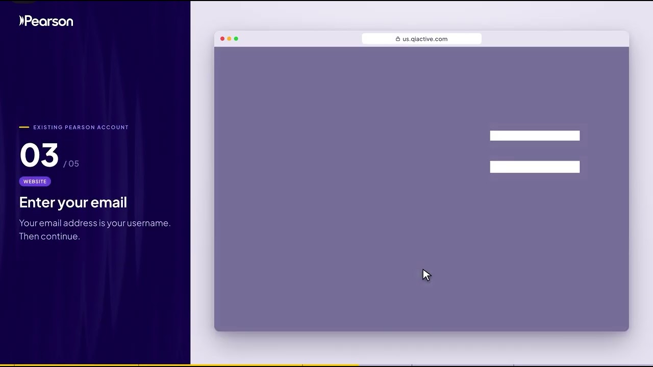The width and height of the screenshot is (653, 367).
Task: Click the red close window dot
Action: [x=222, y=39]
